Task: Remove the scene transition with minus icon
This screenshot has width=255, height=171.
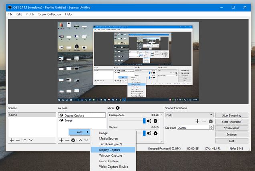Action: point(204,121)
